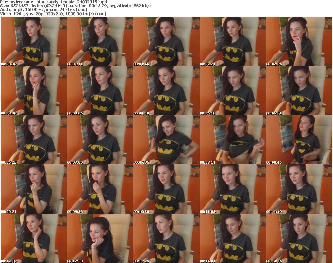
Task: Select the 'Video: h264, yuv420p' line
Action: [53, 14]
